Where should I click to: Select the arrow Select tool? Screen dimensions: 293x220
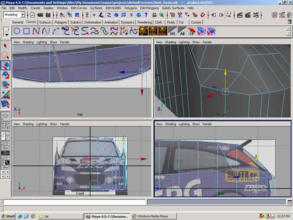[x=5, y=46]
